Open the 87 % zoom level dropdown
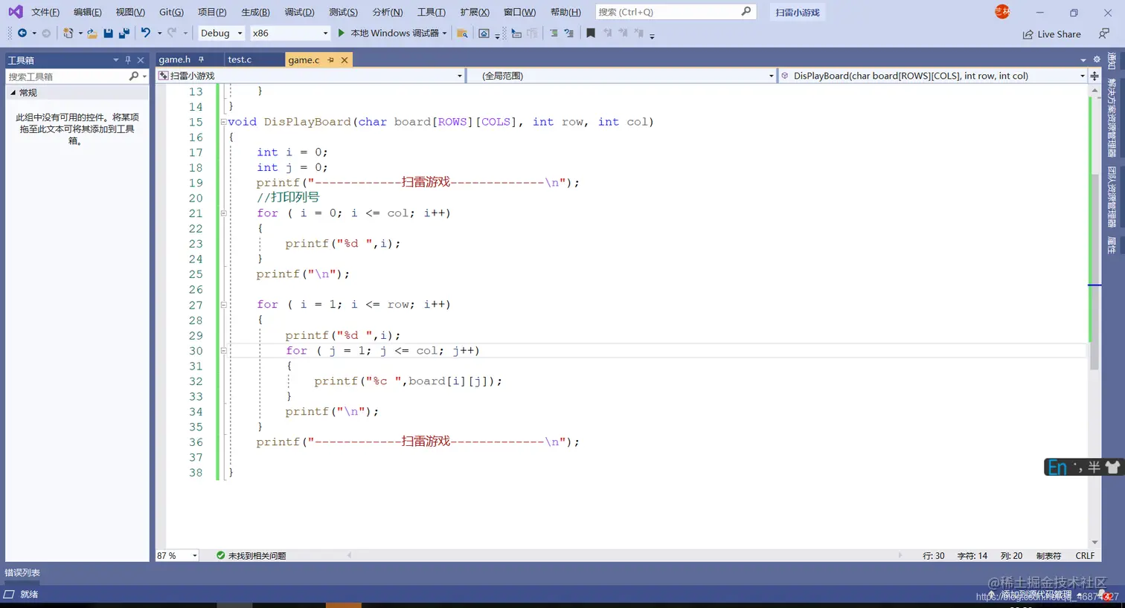The height and width of the screenshot is (608, 1125). click(195, 555)
